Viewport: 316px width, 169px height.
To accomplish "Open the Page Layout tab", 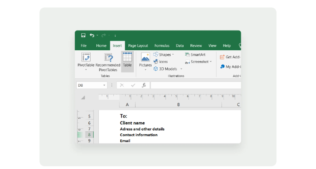I will click(x=138, y=46).
